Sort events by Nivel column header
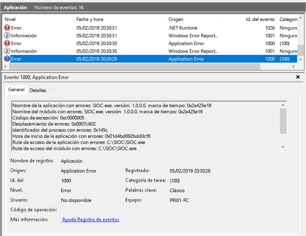This screenshot has width=306, height=236. point(38,19)
